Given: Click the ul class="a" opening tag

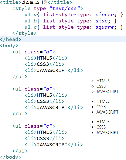Looking at the screenshot, I should [x=34, y=52].
